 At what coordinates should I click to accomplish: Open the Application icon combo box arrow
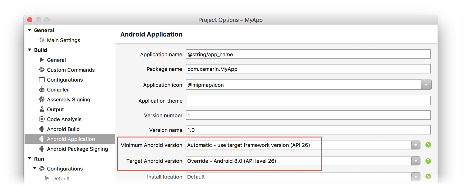click(426, 85)
